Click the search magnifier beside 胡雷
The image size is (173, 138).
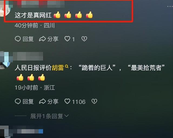(66, 66)
